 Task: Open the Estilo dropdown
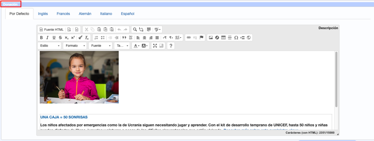click(x=49, y=46)
